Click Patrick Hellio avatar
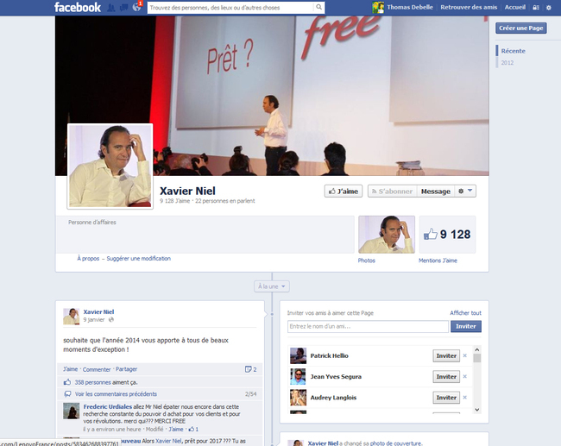Image resolution: width=561 pixels, height=446 pixels. tap(298, 355)
